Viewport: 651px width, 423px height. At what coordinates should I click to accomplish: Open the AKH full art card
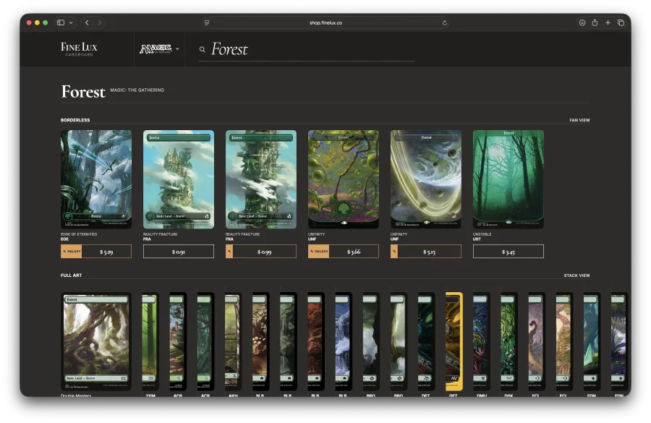point(233,341)
